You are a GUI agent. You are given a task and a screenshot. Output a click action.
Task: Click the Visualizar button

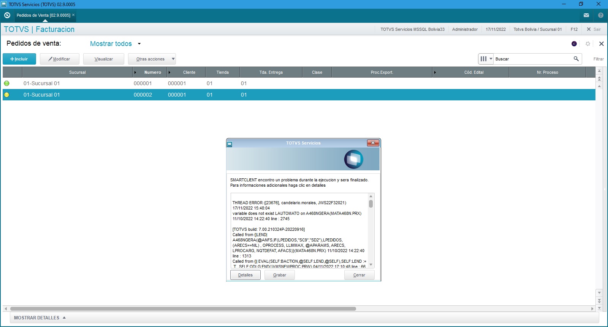104,59
